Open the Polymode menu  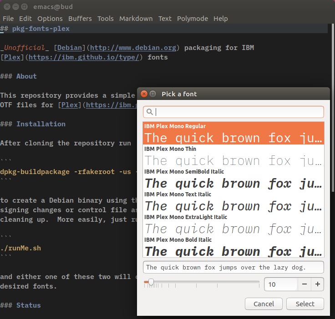[192, 19]
